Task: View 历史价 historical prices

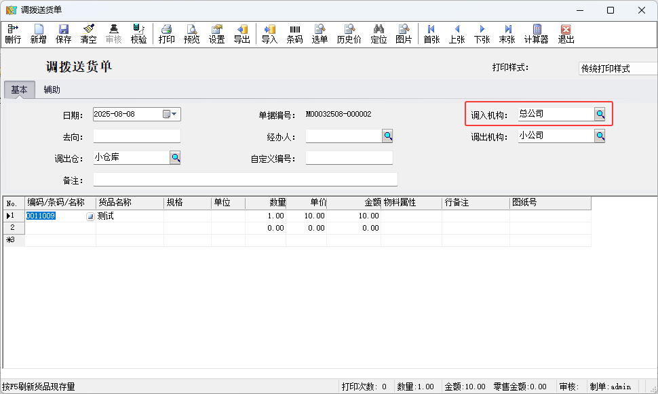Action: pyautogui.click(x=349, y=34)
